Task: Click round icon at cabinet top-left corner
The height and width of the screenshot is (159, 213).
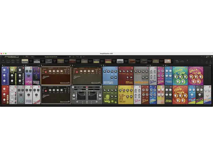Action: (73, 87)
